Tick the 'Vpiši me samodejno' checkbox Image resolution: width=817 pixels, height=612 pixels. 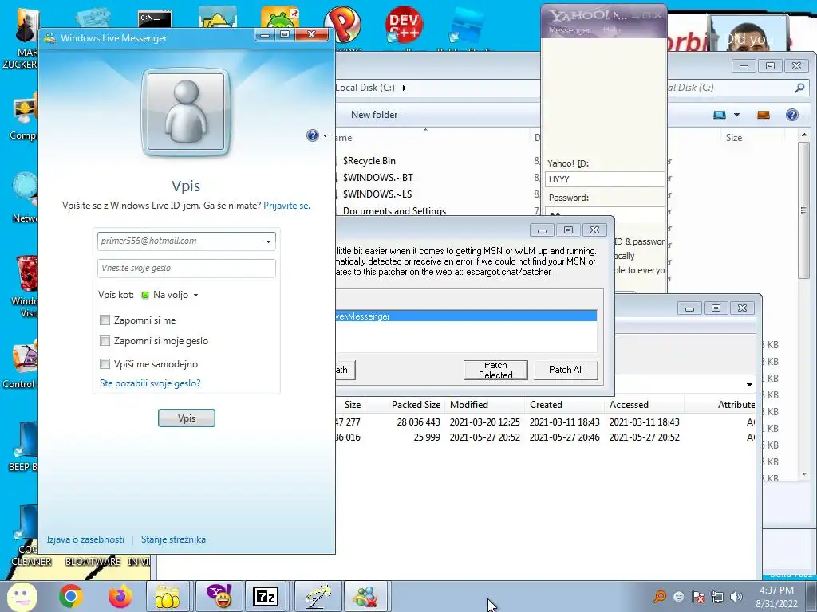click(105, 363)
